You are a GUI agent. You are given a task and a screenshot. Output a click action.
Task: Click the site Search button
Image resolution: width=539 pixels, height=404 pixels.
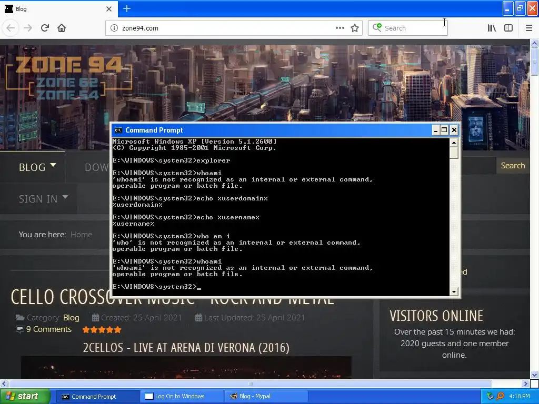click(x=513, y=166)
